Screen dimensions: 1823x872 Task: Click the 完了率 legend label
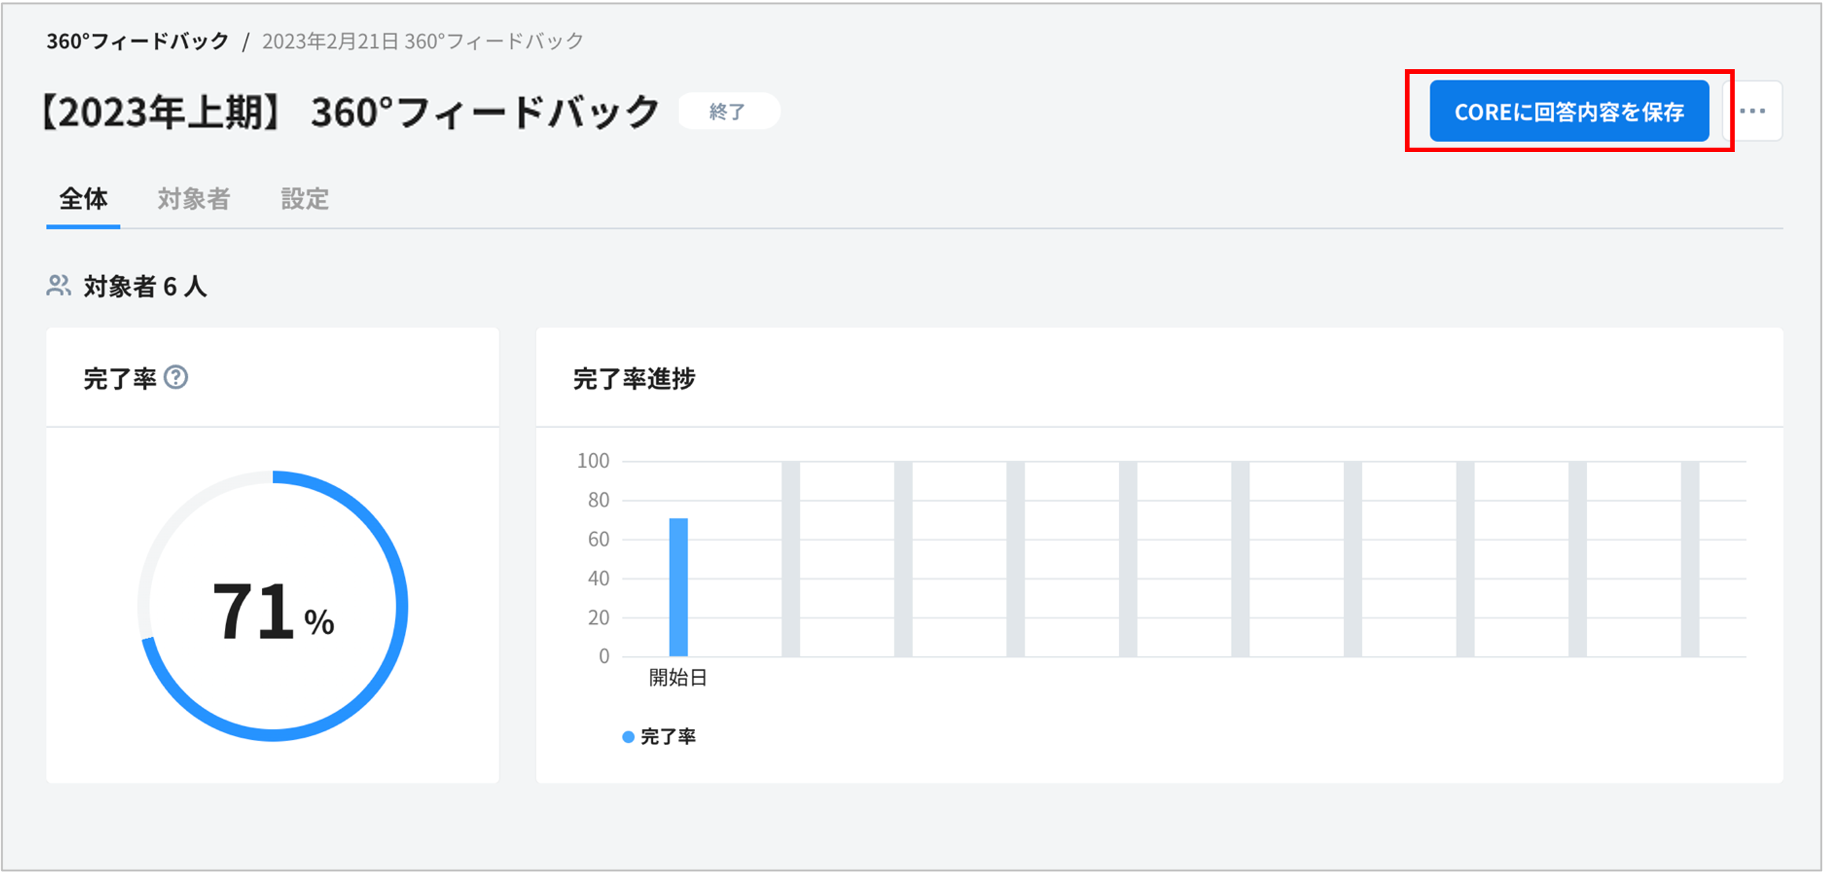pos(667,737)
